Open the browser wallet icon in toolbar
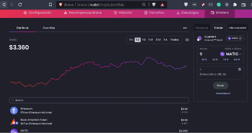252x133 pixels. (244, 5)
